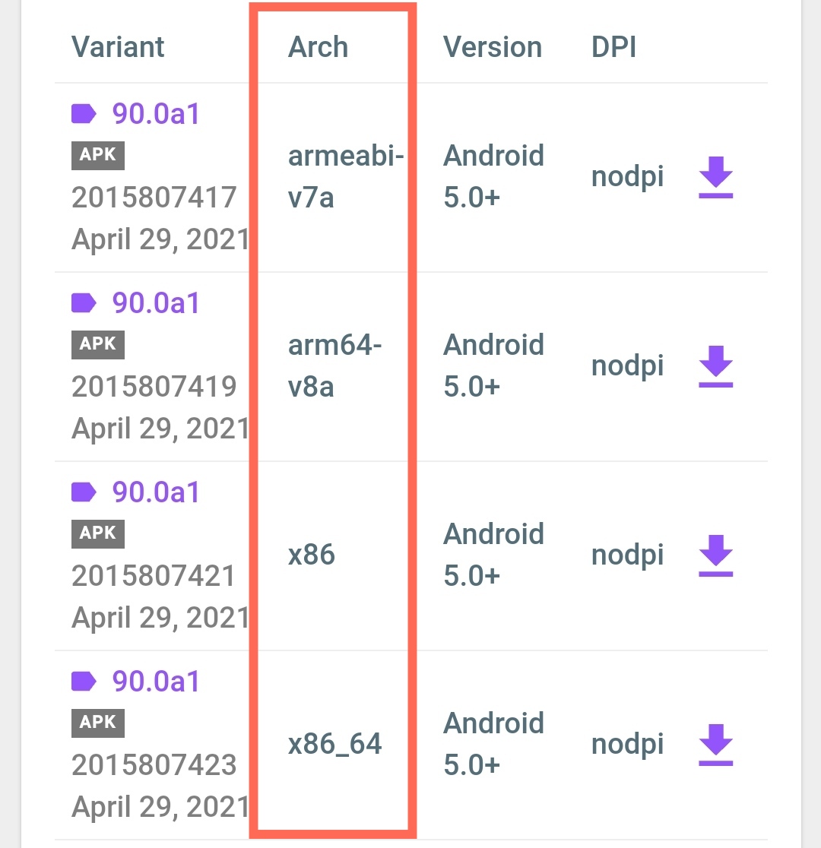The height and width of the screenshot is (848, 821).
Task: Download the arm64-v8a APK variant
Action: coord(715,367)
